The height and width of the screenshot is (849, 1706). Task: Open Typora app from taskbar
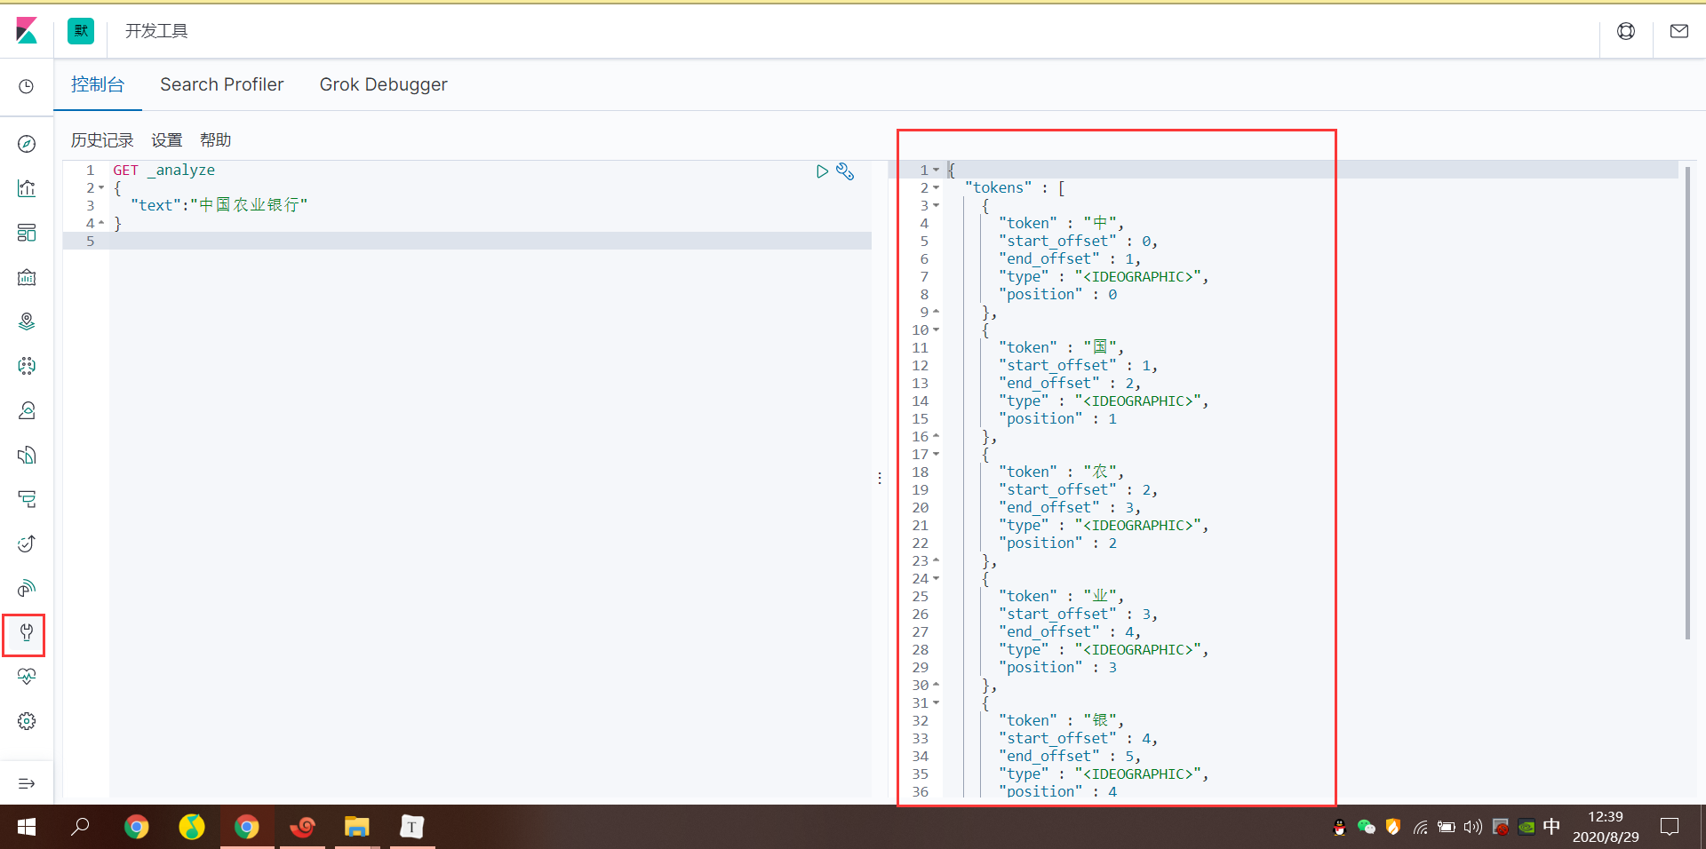(x=411, y=827)
